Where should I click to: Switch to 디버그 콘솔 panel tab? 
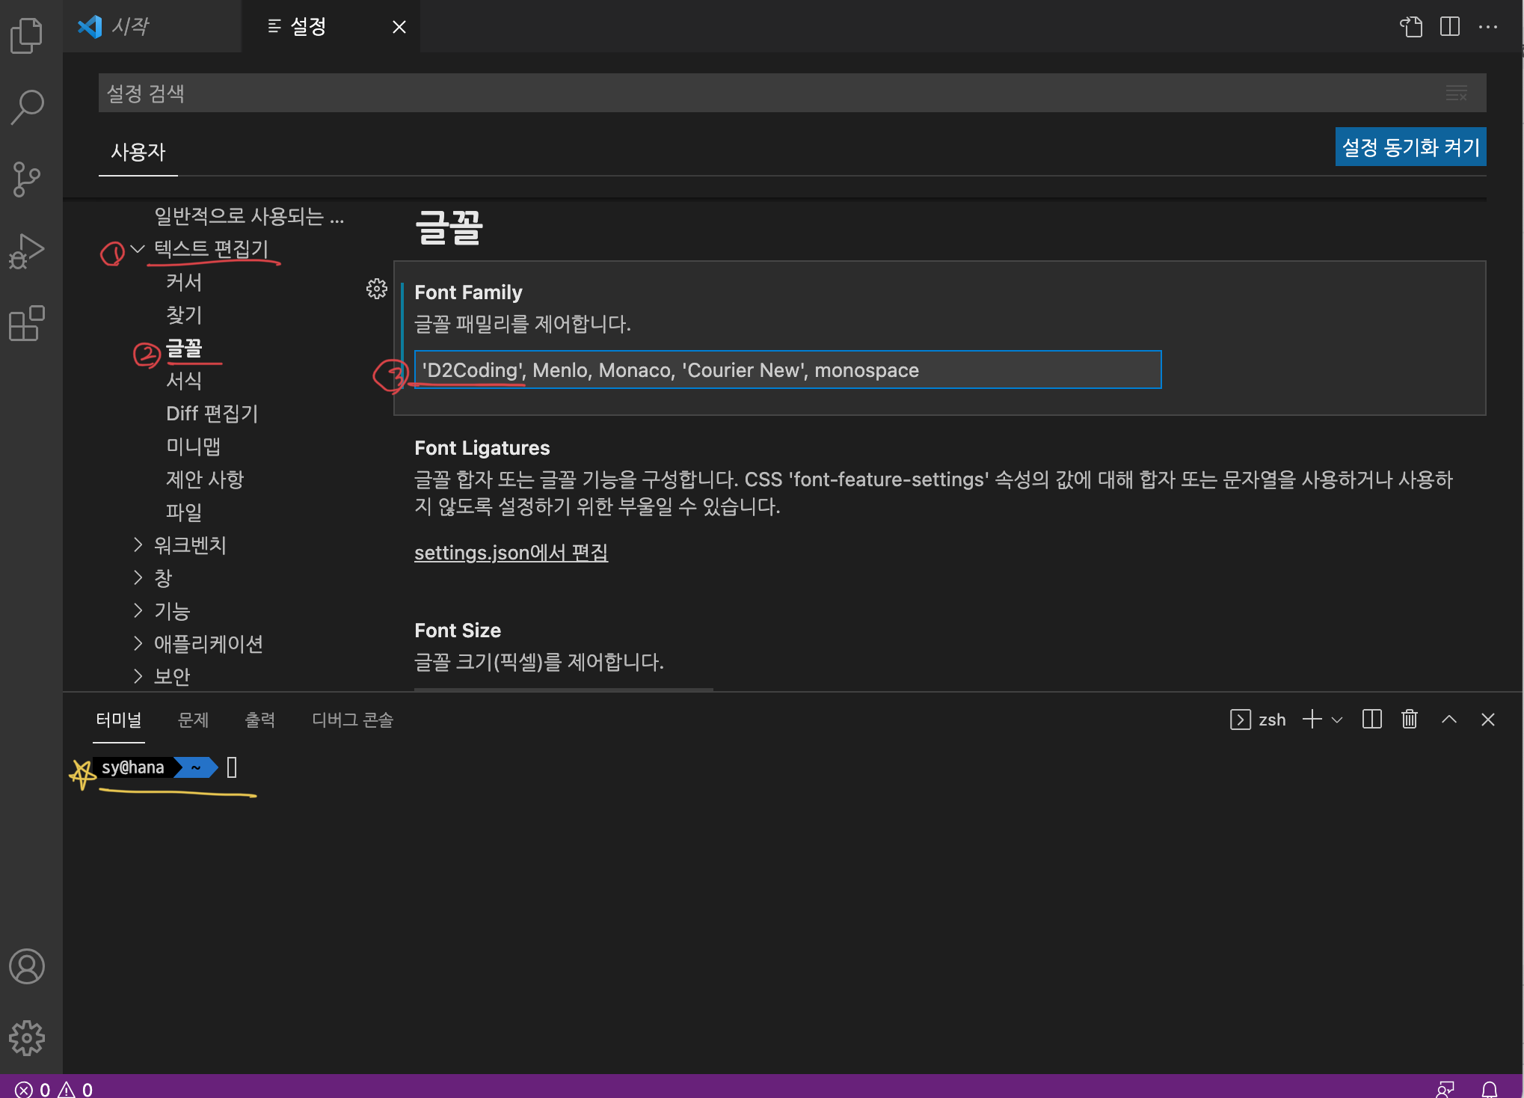click(x=352, y=720)
